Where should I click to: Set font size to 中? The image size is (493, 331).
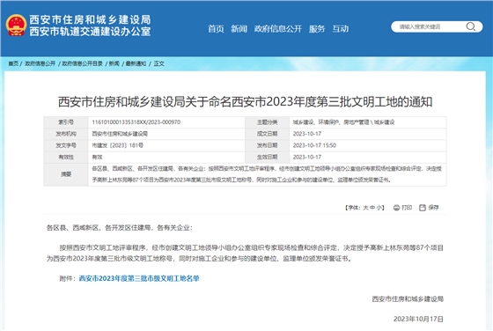[x=372, y=208]
